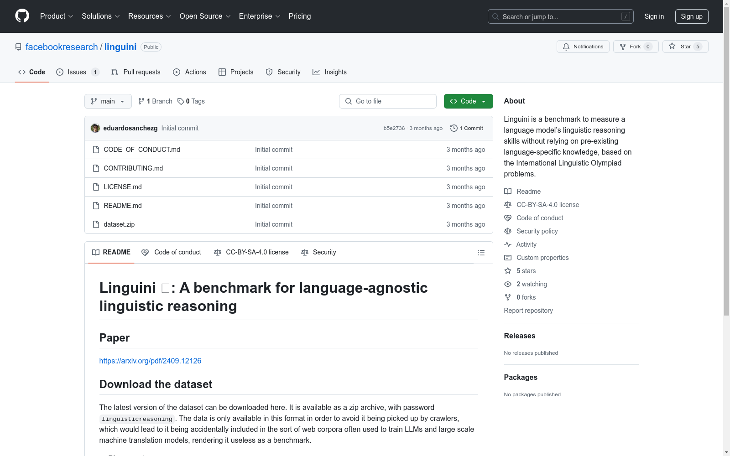Switch to the Issues tab
The height and width of the screenshot is (456, 730).
tap(77, 72)
